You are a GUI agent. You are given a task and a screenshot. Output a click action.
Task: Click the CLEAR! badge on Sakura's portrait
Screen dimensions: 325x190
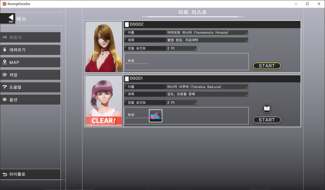point(103,121)
